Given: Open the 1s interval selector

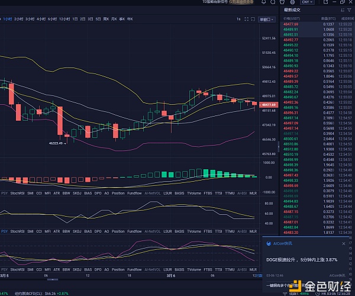Looking at the screenshot, I should 239,19.
